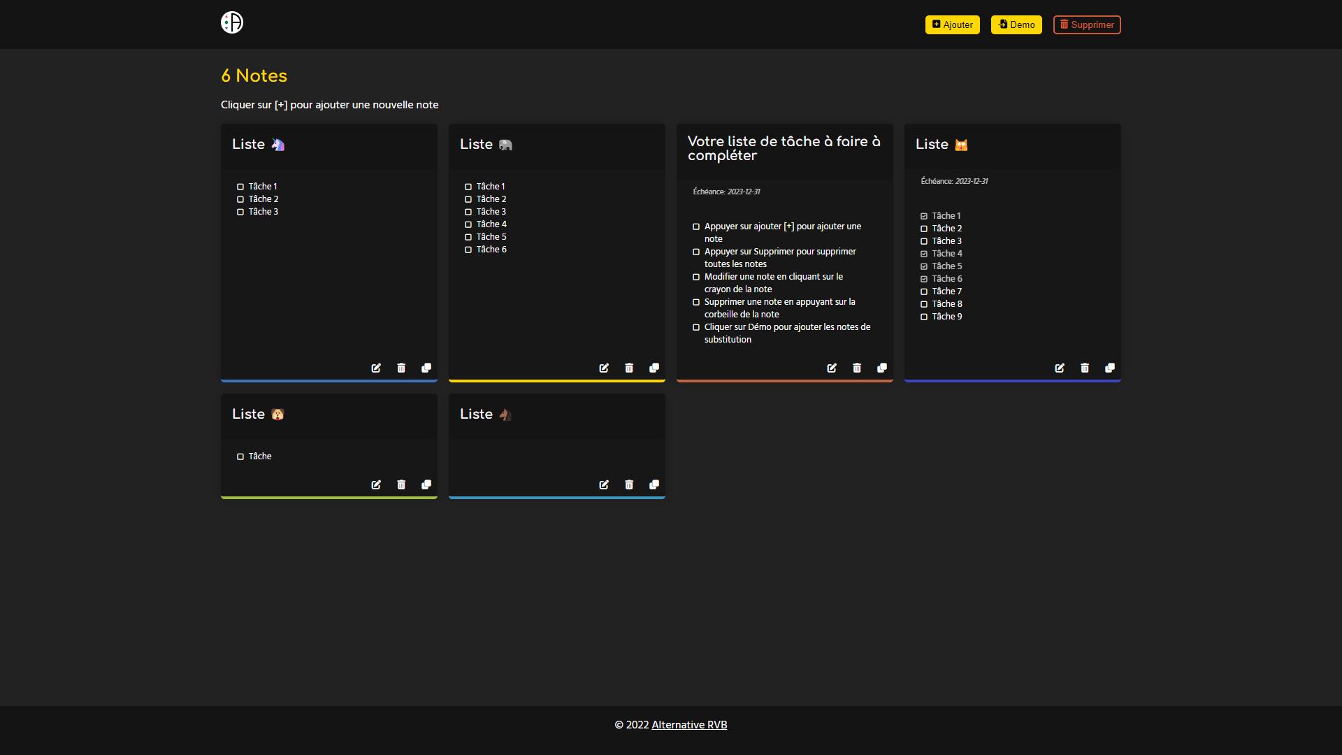1342x755 pixels.
Task: Open the Alternative RVB footer link
Action: (689, 725)
